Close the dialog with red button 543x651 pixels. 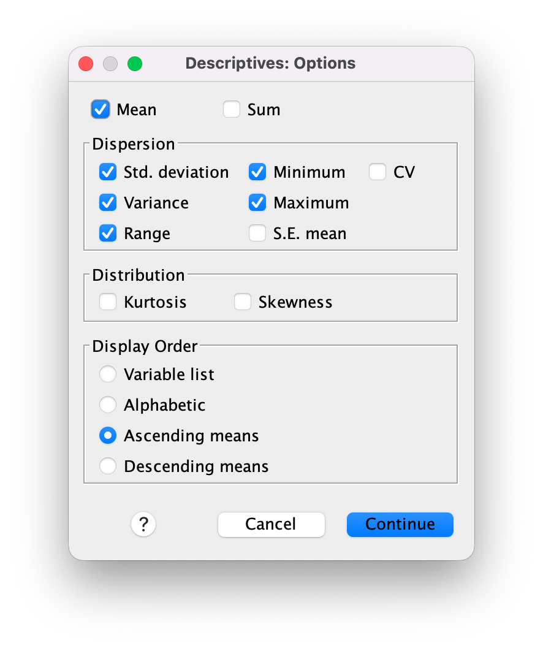(x=86, y=64)
